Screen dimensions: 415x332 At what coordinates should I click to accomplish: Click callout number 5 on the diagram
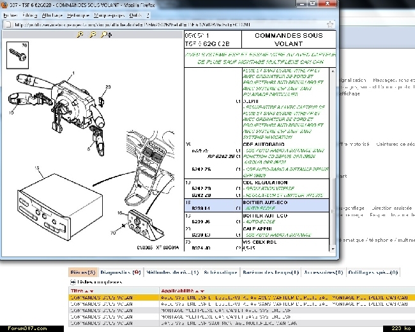88,149
